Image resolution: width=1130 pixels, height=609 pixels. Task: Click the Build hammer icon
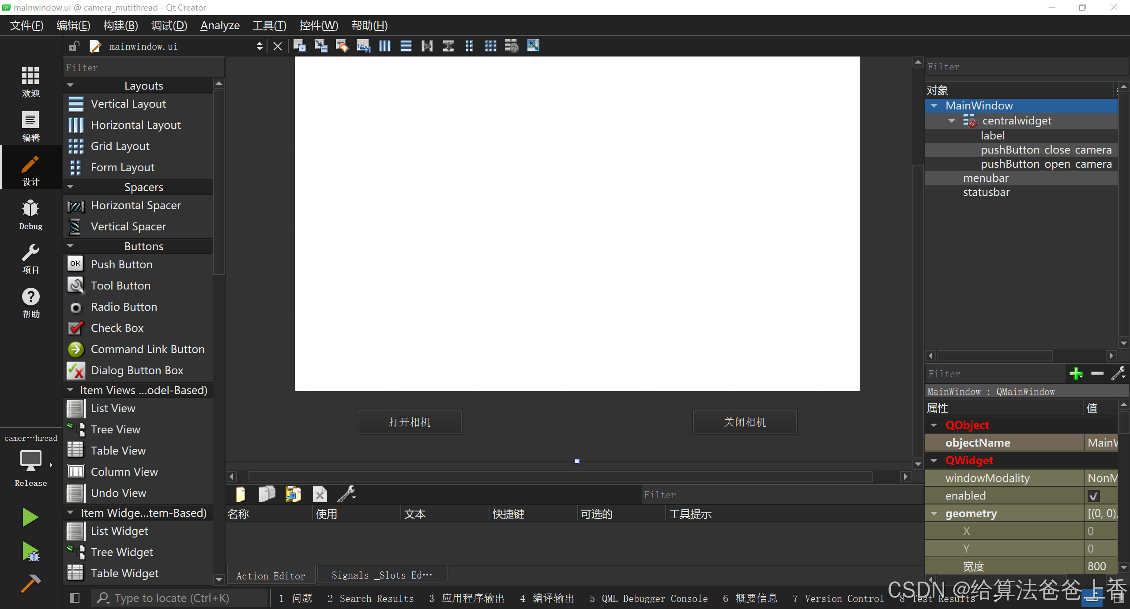30,583
